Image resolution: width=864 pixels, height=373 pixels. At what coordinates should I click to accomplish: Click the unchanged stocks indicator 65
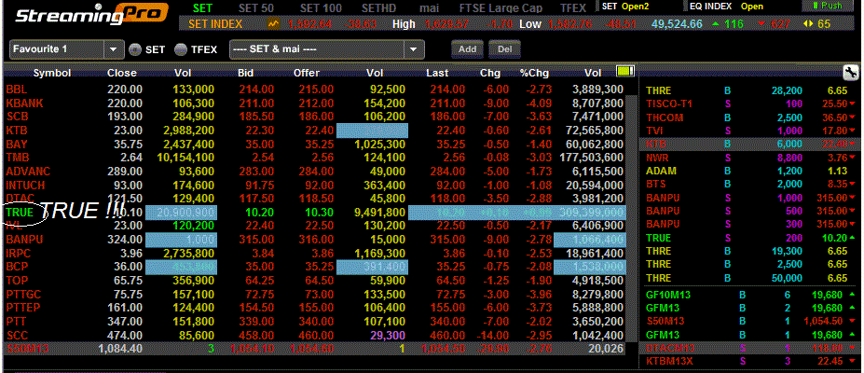point(816,24)
